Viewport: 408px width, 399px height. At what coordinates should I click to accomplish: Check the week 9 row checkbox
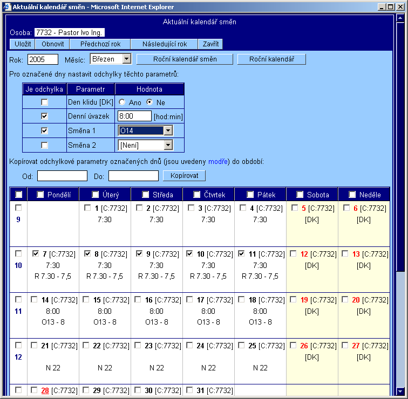pos(18,208)
